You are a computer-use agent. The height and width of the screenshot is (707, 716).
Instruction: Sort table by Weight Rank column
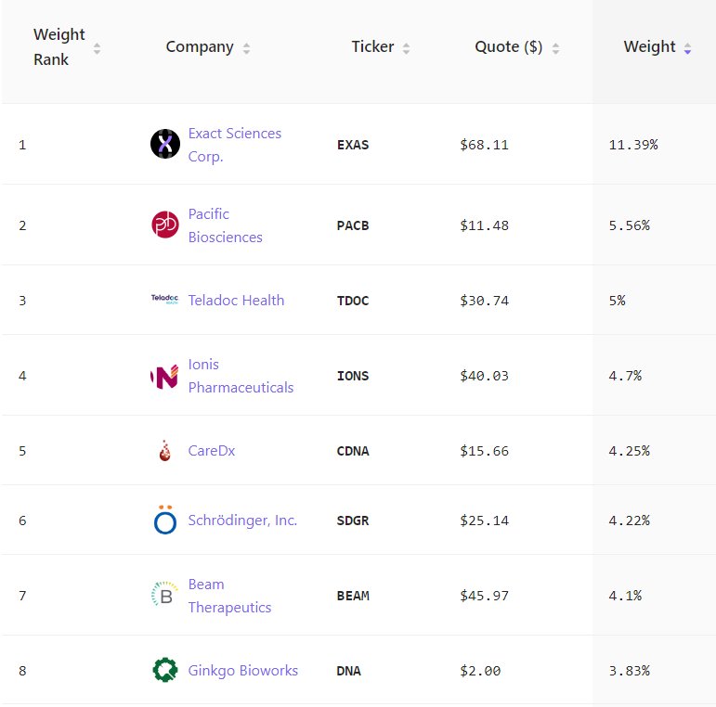(x=97, y=47)
